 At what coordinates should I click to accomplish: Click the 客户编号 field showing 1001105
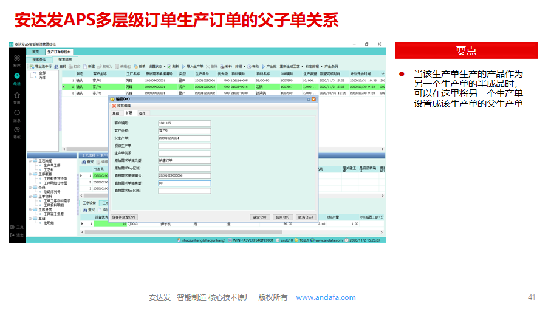185,123
